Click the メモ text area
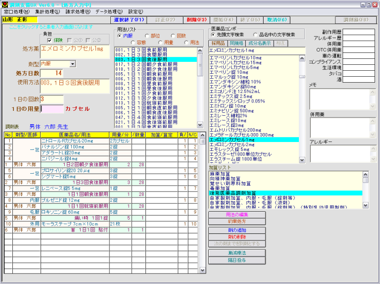The image size is (380, 284). pyautogui.click(x=340, y=99)
